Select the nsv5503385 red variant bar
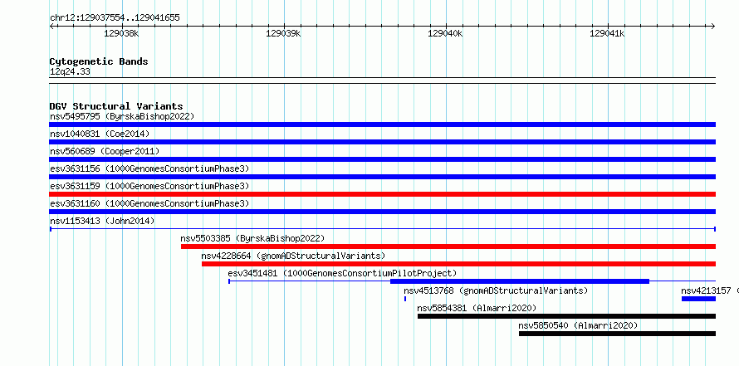 448,246
